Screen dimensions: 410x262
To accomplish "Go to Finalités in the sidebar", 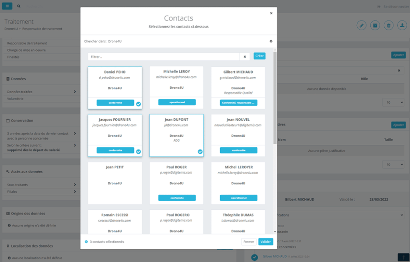I will tap(13, 57).
